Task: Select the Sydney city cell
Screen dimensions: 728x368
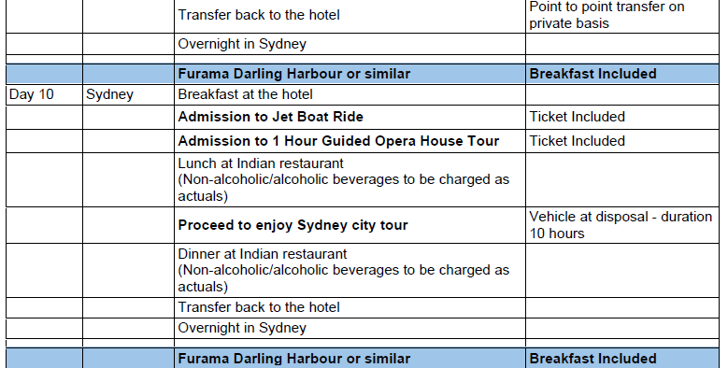Action: pyautogui.click(x=128, y=94)
